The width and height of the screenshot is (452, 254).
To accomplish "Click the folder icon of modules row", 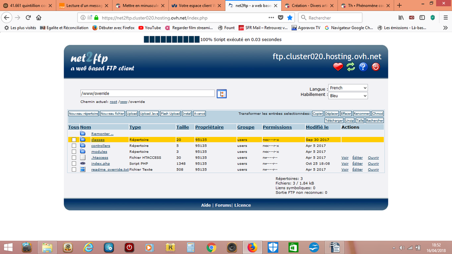I will click(x=83, y=151).
